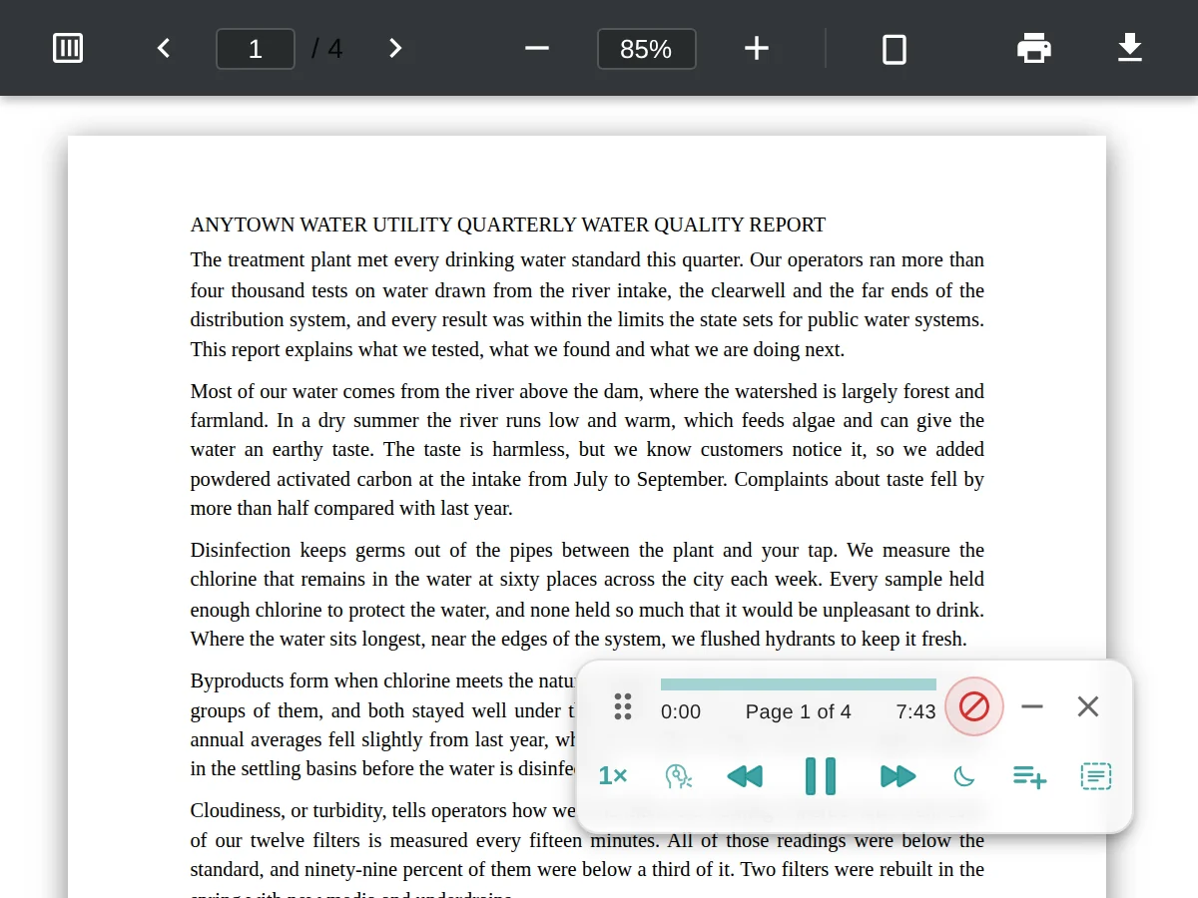
Task: Click the 0:00 elapsed time
Action: click(x=681, y=711)
